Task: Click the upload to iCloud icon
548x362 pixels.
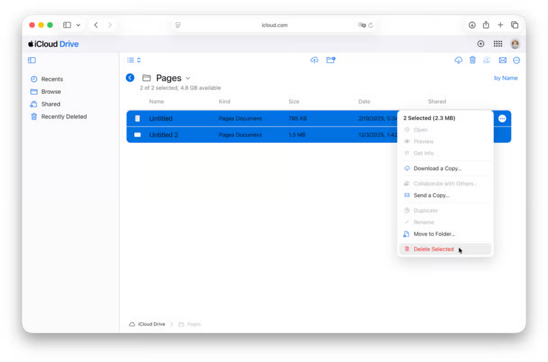Action: point(314,60)
